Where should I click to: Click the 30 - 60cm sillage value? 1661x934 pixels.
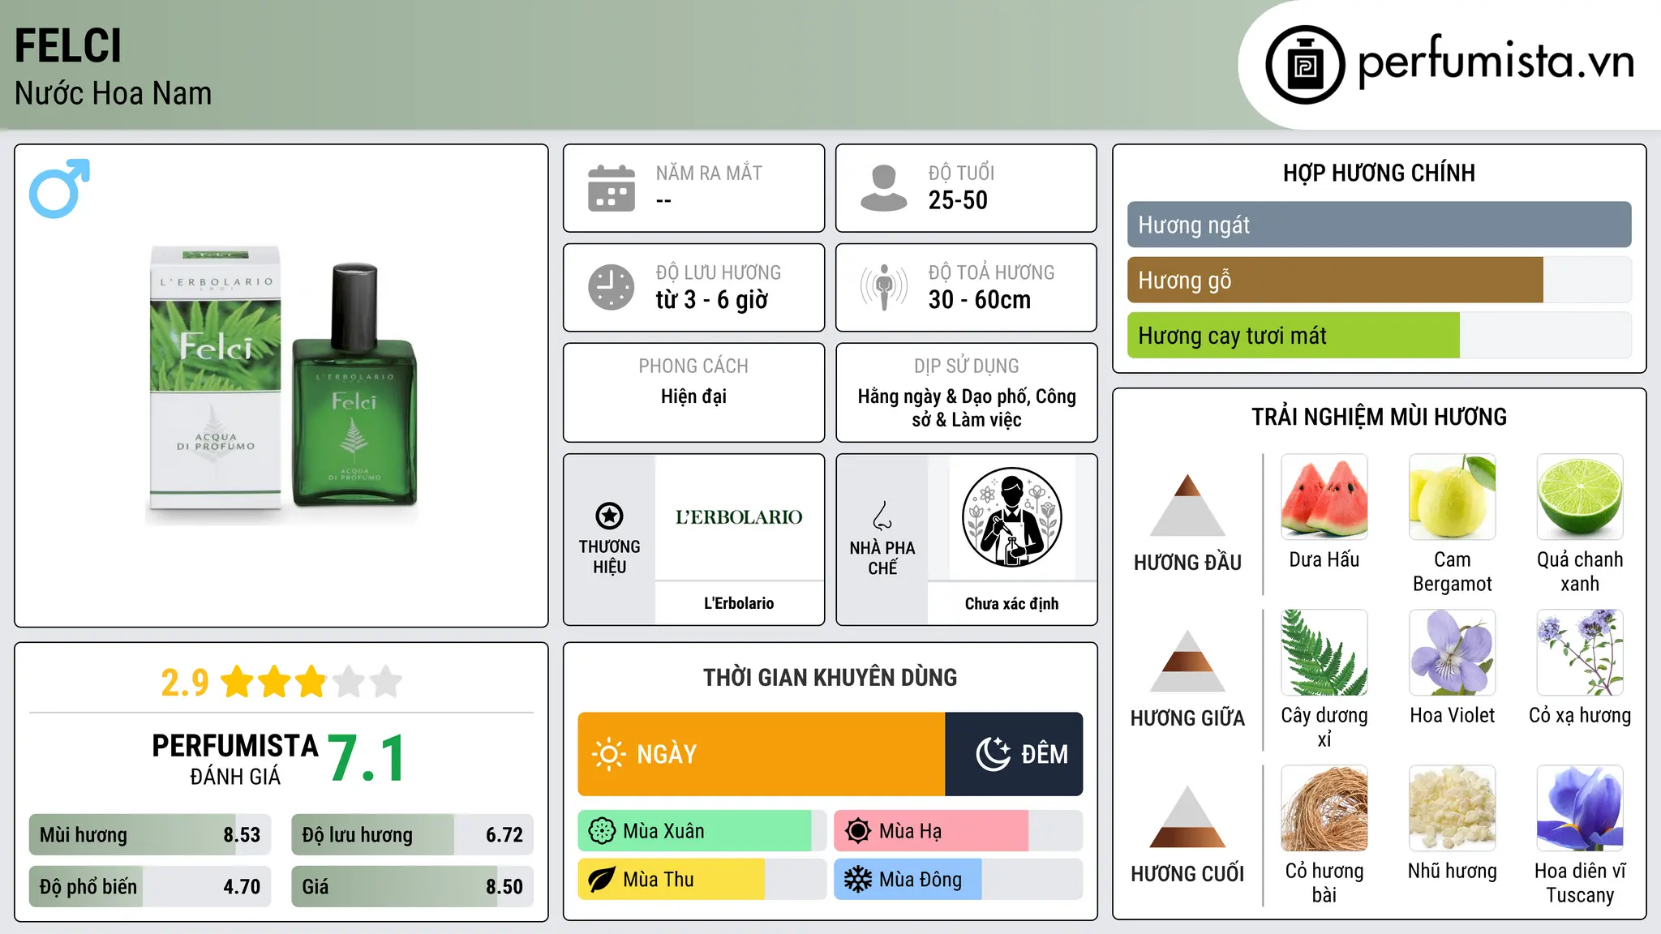point(979,300)
